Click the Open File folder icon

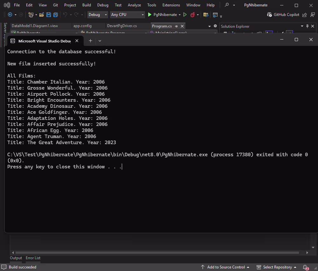click(x=41, y=15)
